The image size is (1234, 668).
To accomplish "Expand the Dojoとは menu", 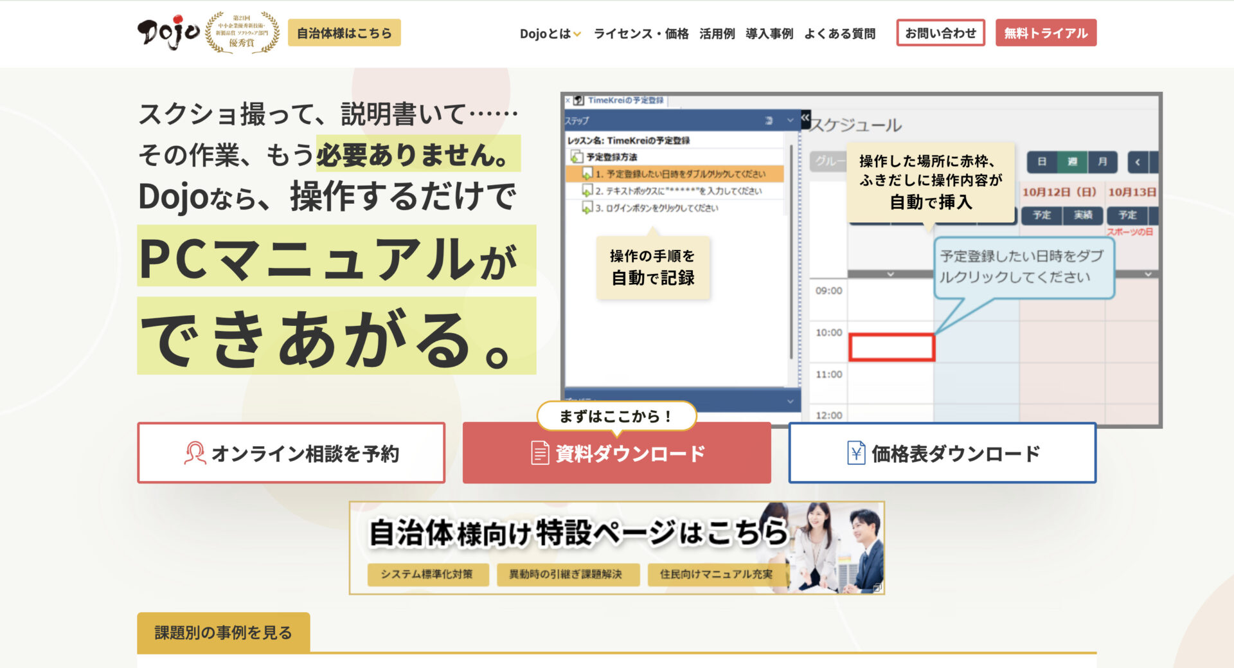I will [x=550, y=33].
